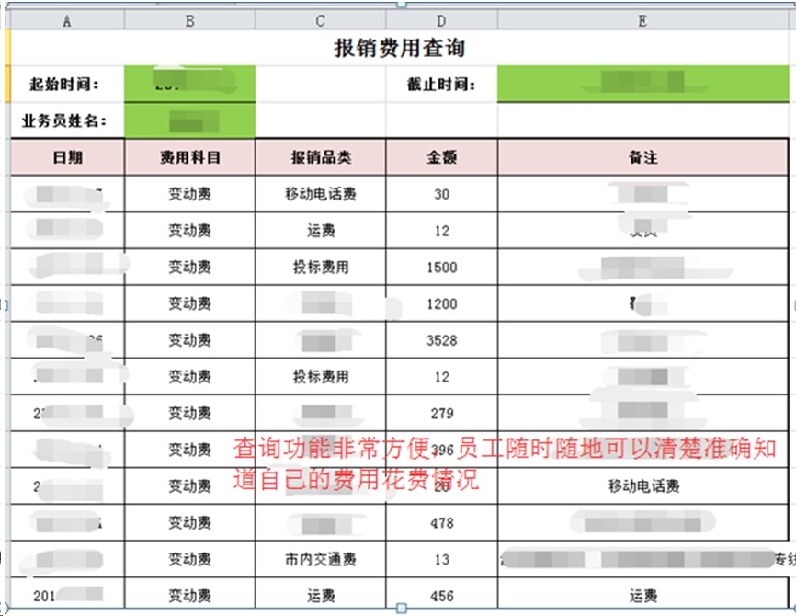Image resolution: width=796 pixels, height=616 pixels.
Task: Select column A header
Action: point(66,21)
